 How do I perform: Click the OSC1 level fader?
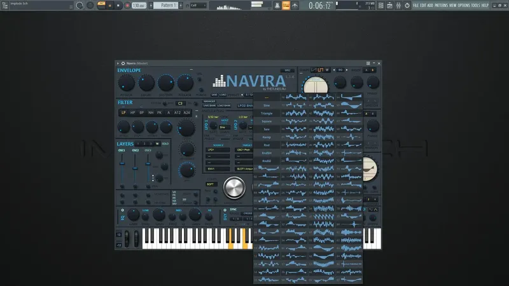point(122,163)
